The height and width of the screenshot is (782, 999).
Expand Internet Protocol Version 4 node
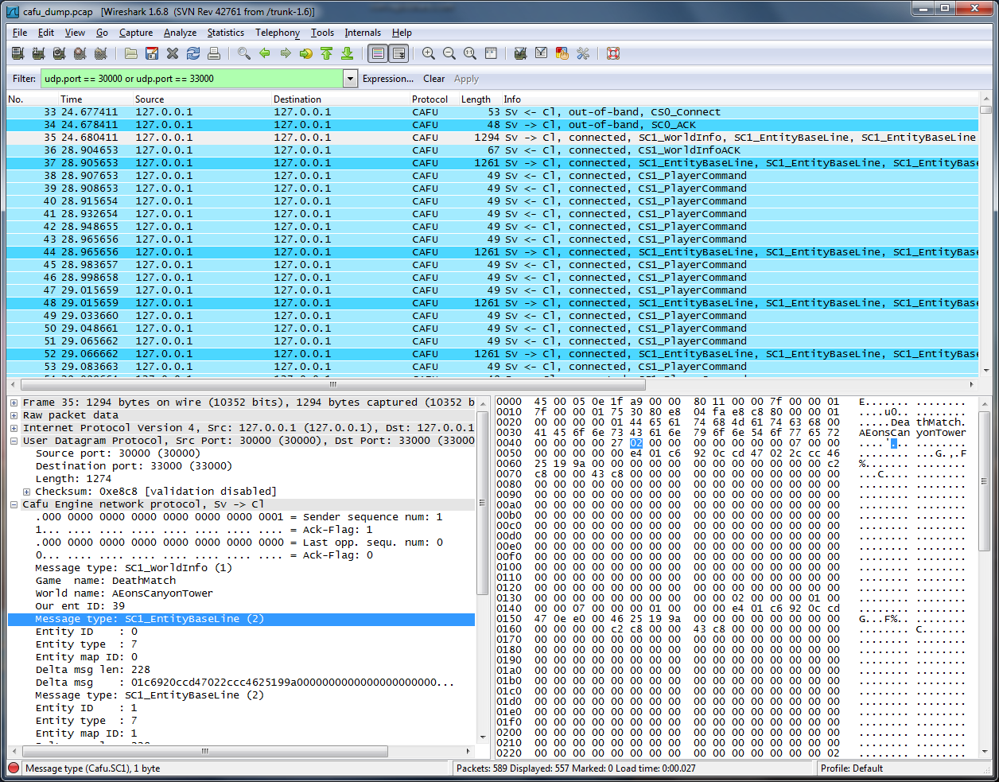(x=14, y=428)
